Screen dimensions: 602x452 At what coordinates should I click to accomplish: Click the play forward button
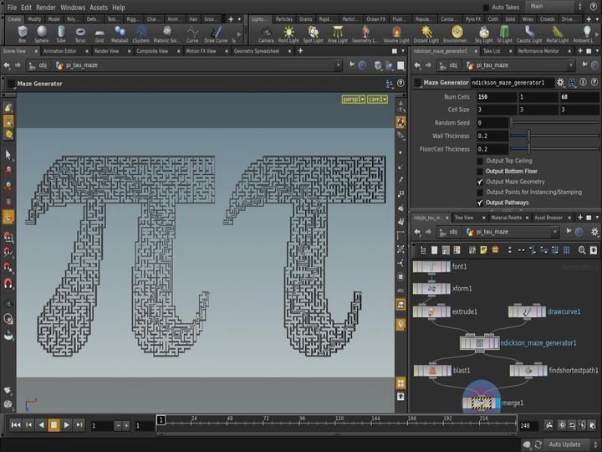(x=66, y=425)
